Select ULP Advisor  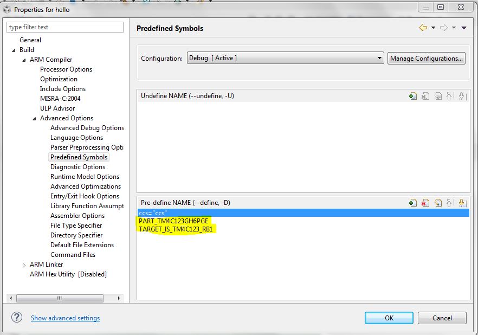(x=57, y=108)
